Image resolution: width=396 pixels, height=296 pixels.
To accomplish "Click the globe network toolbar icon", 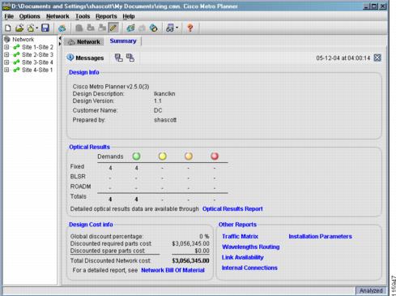I will (62, 28).
